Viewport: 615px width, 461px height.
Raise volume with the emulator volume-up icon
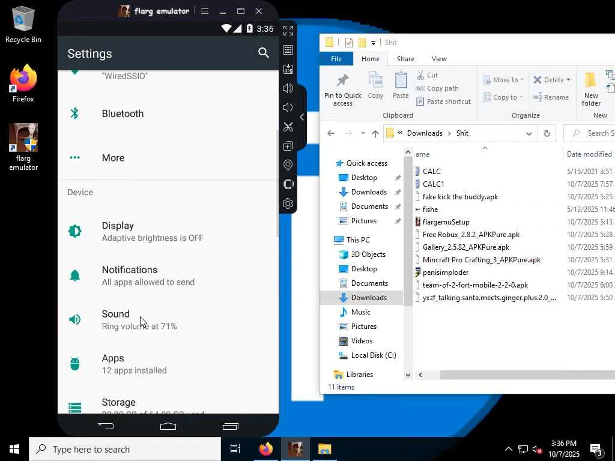[x=288, y=88]
